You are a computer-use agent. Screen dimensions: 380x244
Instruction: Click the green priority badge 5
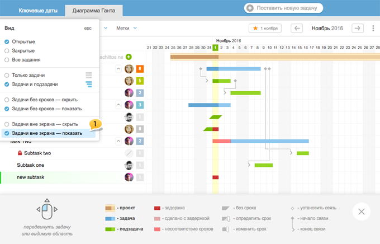click(x=140, y=81)
